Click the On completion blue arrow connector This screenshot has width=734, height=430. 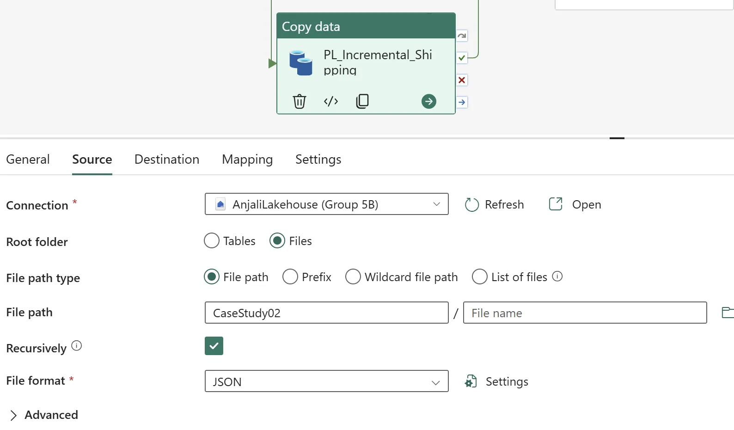tap(462, 102)
